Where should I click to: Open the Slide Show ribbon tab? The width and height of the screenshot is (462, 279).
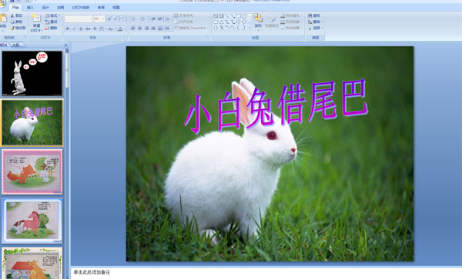click(x=81, y=8)
